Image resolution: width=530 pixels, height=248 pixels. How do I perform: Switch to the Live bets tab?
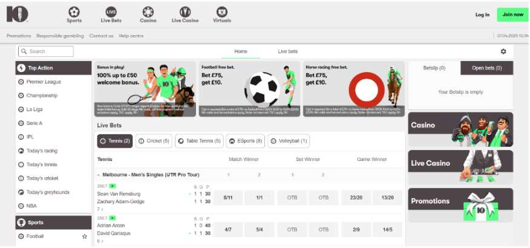(287, 51)
